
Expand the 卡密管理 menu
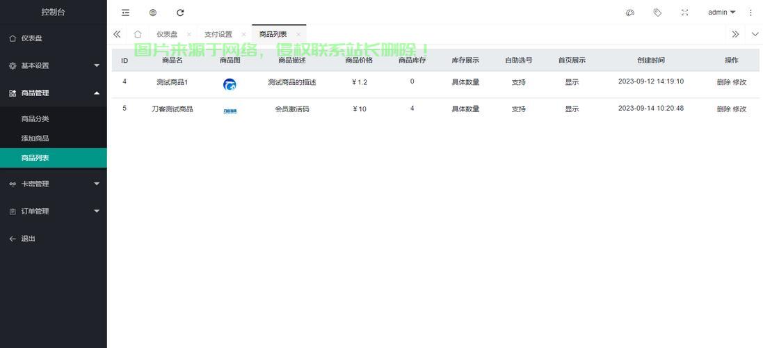[54, 184]
